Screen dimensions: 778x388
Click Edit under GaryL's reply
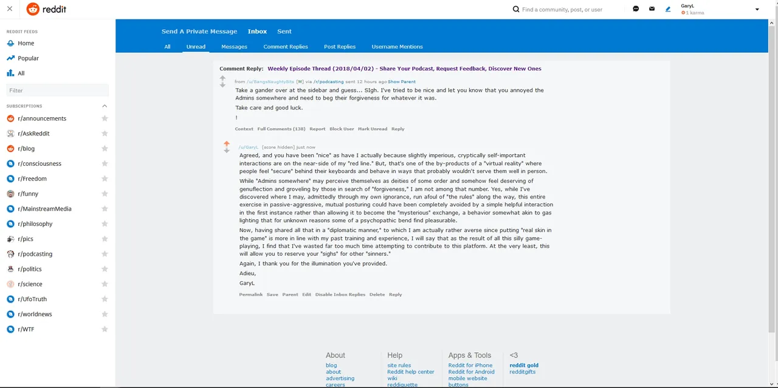coord(306,294)
